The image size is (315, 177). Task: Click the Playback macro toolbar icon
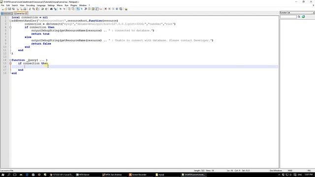113,9
